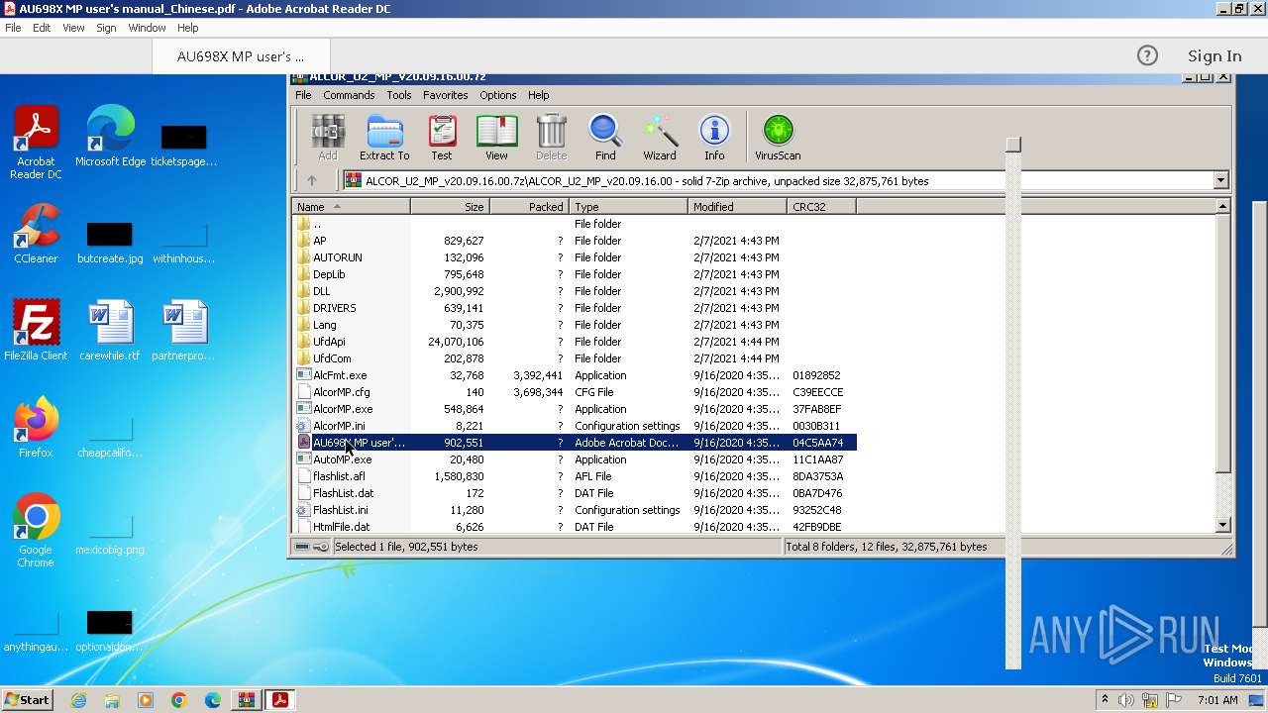Open the Commands menu

click(x=349, y=95)
